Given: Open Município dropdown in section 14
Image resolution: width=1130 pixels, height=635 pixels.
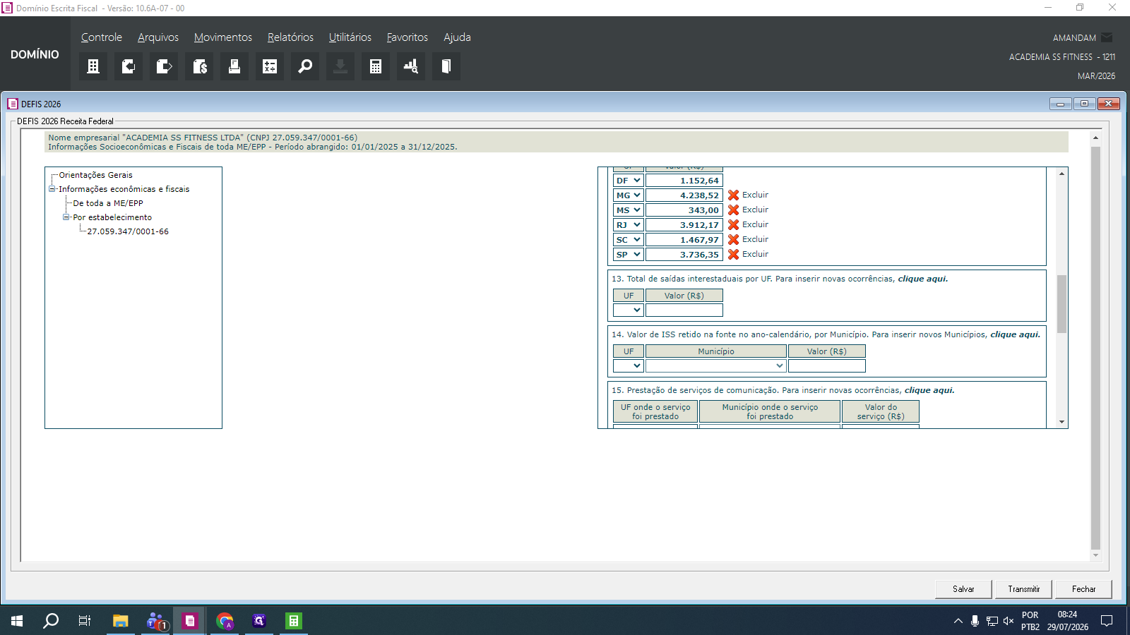Looking at the screenshot, I should click(x=715, y=365).
